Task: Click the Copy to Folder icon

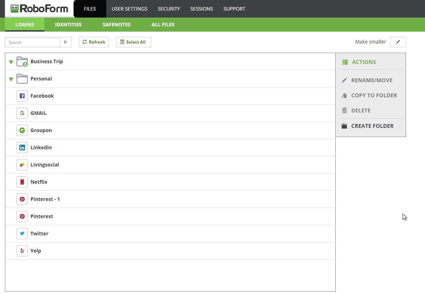Action: point(344,96)
